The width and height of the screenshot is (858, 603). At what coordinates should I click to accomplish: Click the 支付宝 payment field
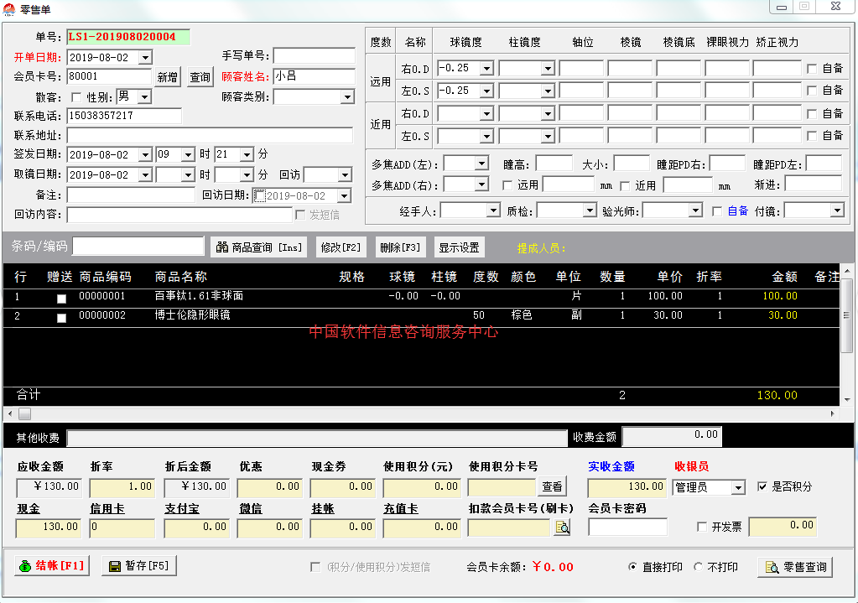pos(196,527)
